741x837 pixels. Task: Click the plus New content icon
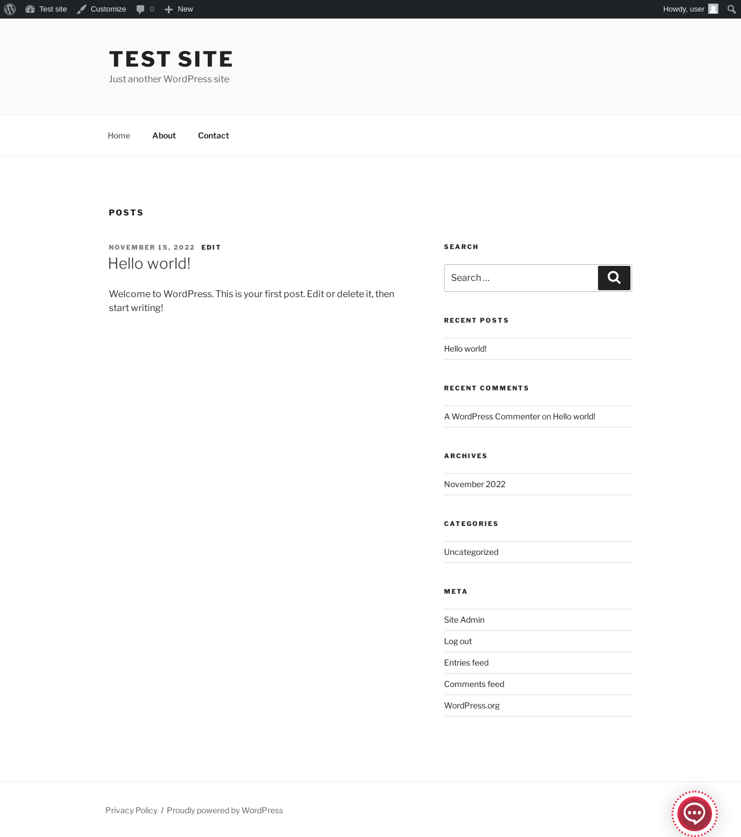(168, 9)
